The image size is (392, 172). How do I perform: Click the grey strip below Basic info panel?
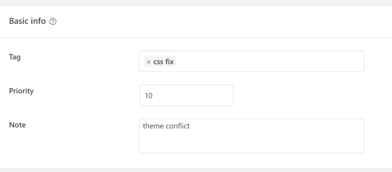pos(196,170)
